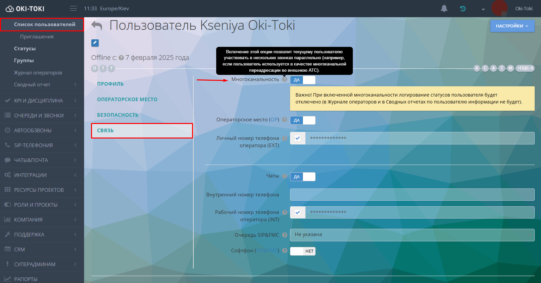Screen dimensions: 541x283
Task: Click help icon for Рабочий номер телефона
Action: pyautogui.click(x=285, y=212)
